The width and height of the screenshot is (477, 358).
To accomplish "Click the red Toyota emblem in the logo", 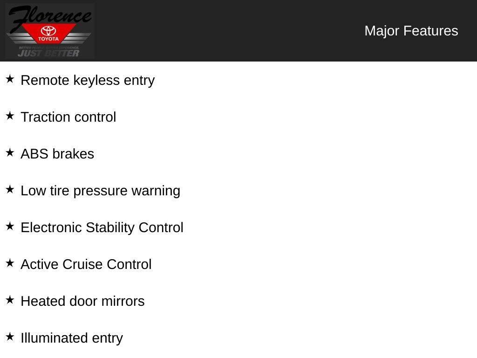I will [x=48, y=34].
